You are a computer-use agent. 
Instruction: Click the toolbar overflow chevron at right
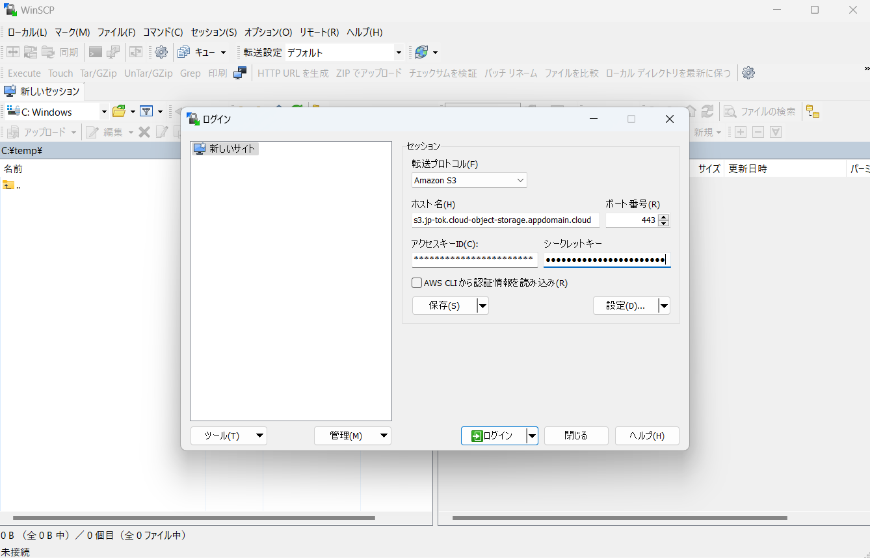point(866,68)
